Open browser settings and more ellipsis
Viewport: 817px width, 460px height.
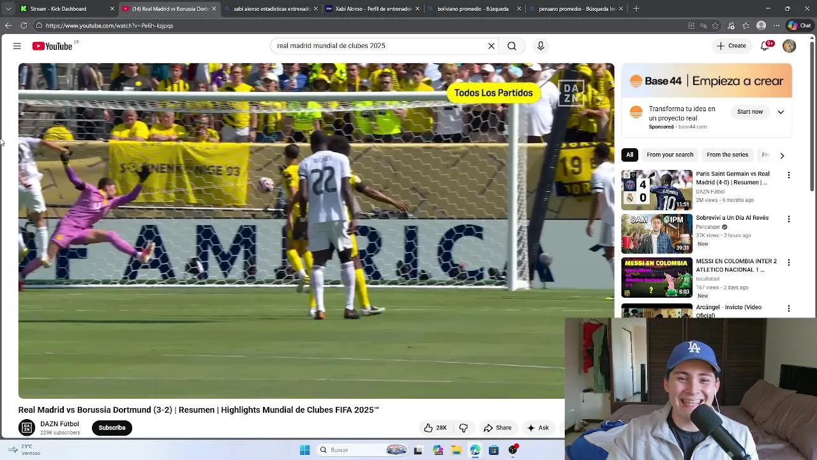[776, 26]
